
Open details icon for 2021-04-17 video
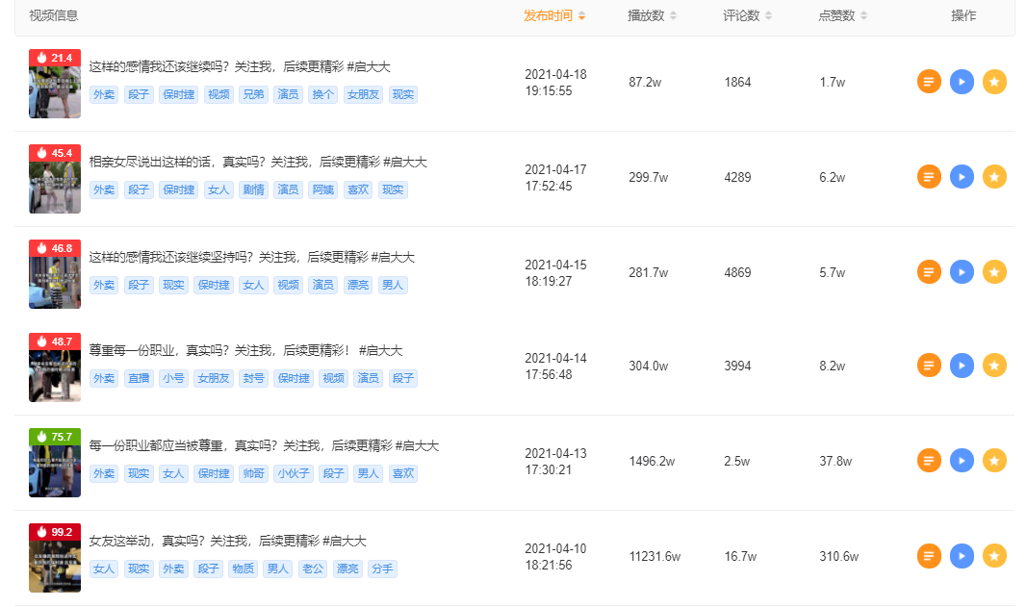click(x=929, y=177)
